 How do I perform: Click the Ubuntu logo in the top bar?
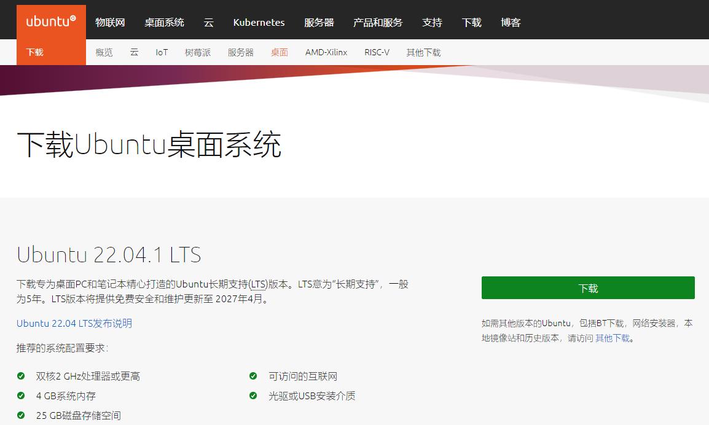(x=49, y=18)
